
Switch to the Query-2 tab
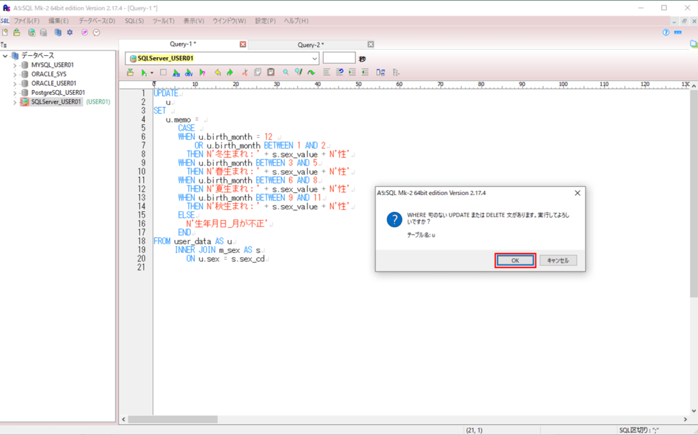(311, 44)
